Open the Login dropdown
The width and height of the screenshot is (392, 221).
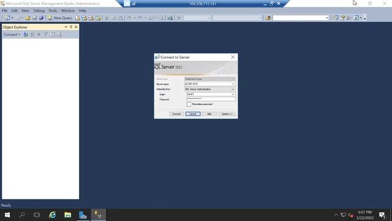(233, 94)
